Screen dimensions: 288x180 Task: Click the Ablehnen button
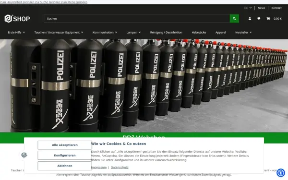[65, 166]
